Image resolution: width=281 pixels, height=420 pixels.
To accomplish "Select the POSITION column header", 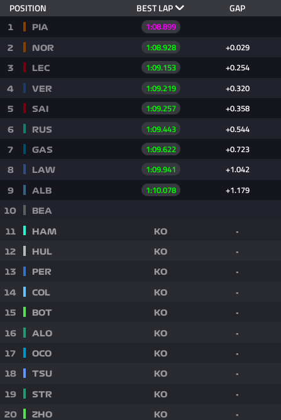I will pos(28,8).
